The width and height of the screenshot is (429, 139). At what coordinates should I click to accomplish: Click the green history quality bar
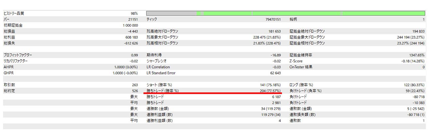click(286, 13)
